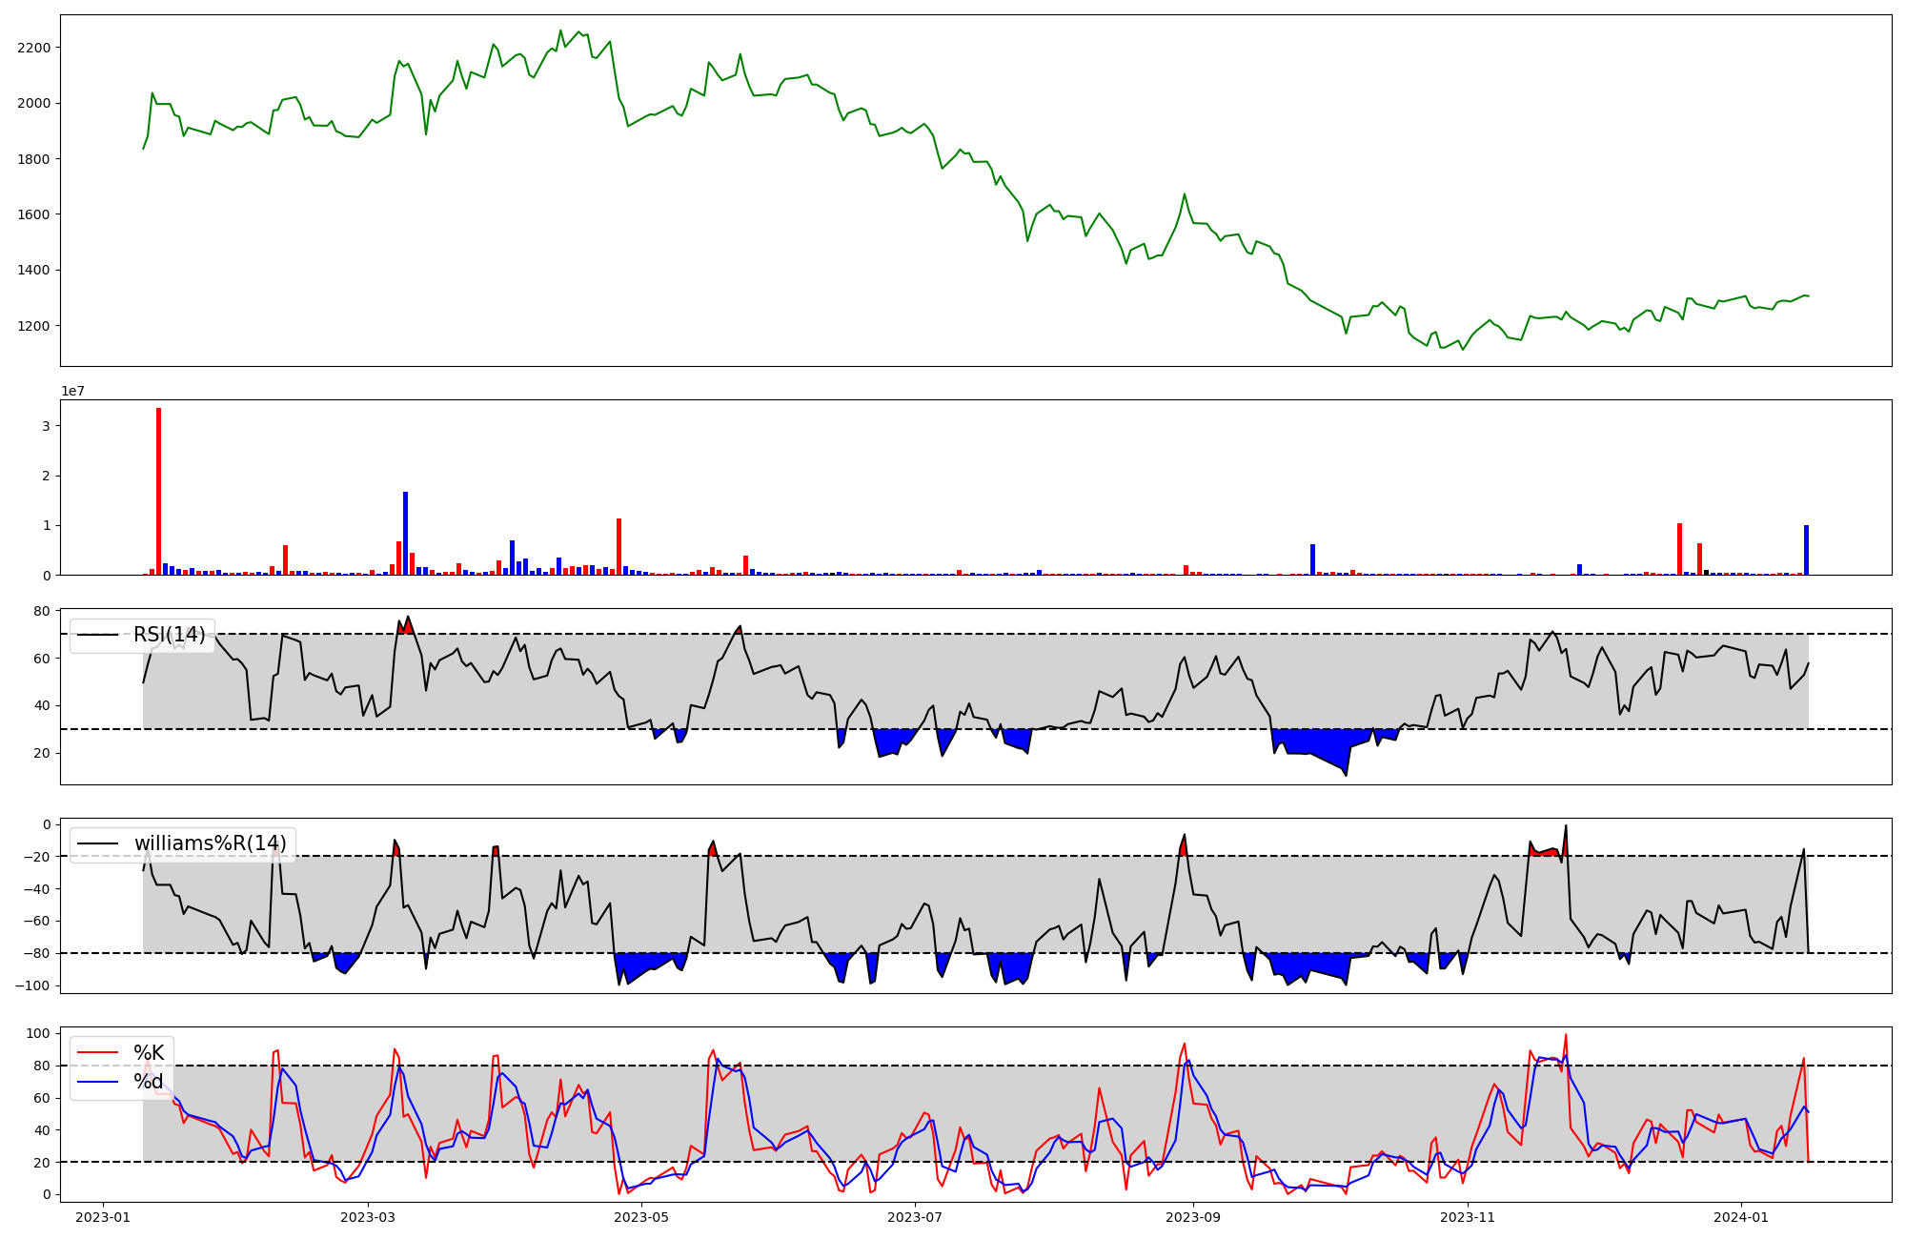Screen dimensions: 1906x1239
Task: Click the 2023-09 x-axis tick label
Action: pos(1193,1217)
